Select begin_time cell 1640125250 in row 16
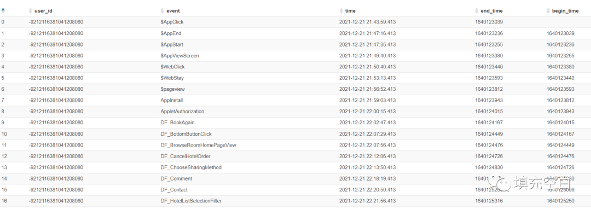The image size is (591, 209). (x=560, y=201)
